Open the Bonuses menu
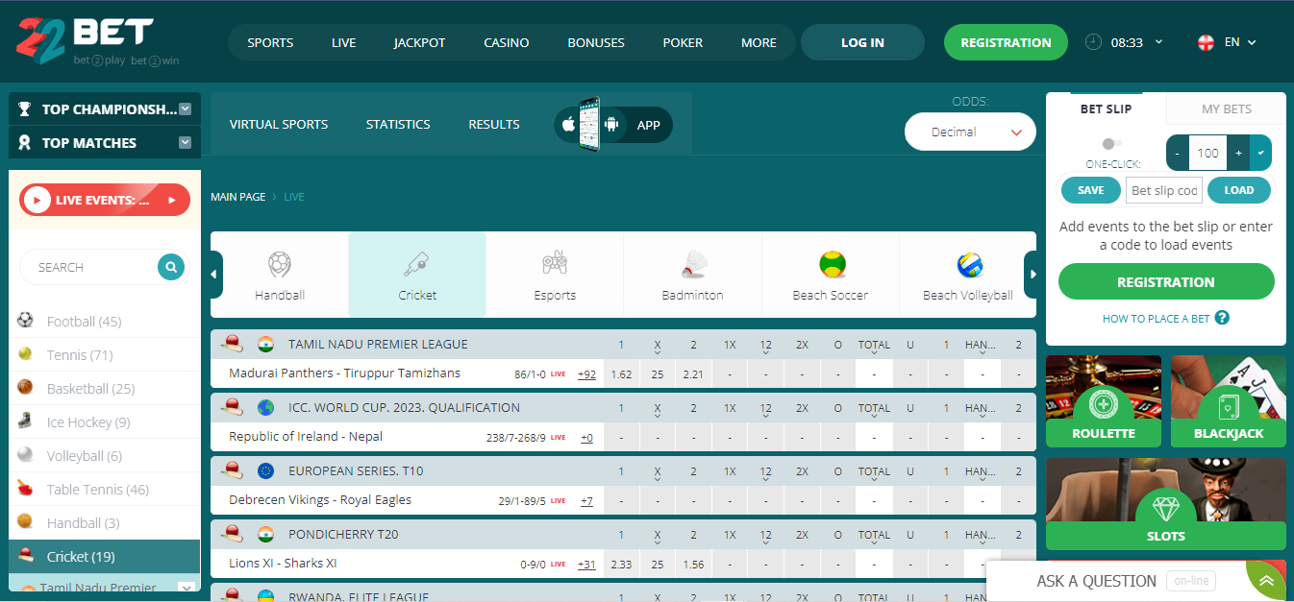The width and height of the screenshot is (1294, 602). 596,43
